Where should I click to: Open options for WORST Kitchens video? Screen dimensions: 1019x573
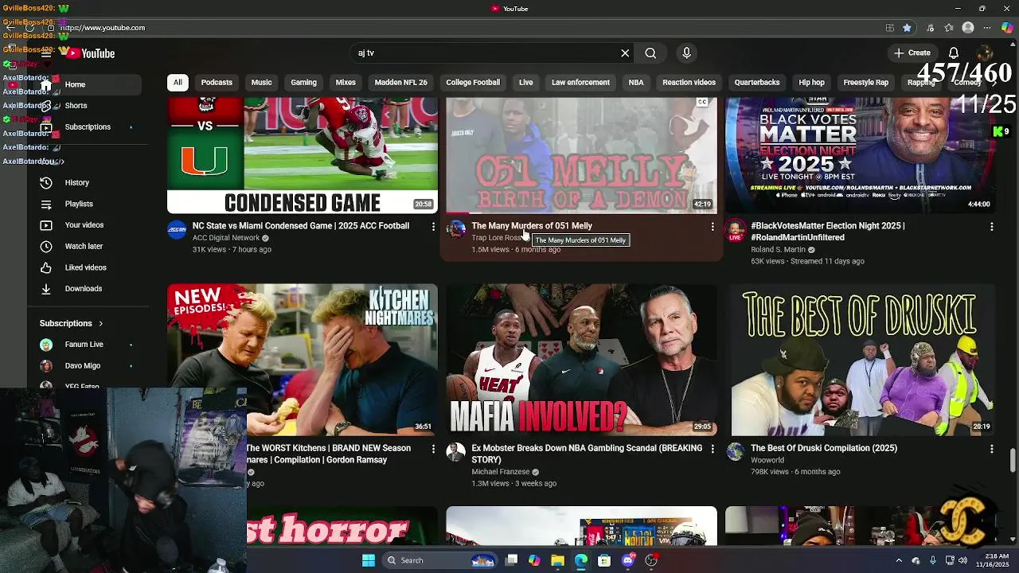[433, 449]
